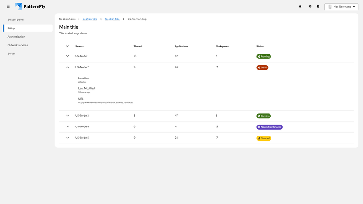This screenshot has height=204, width=363.
Task: Click applications value 42 for US-Node 1
Action: coord(176,56)
